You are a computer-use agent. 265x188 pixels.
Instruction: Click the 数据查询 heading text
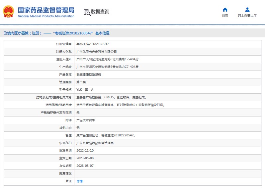pos(100,12)
